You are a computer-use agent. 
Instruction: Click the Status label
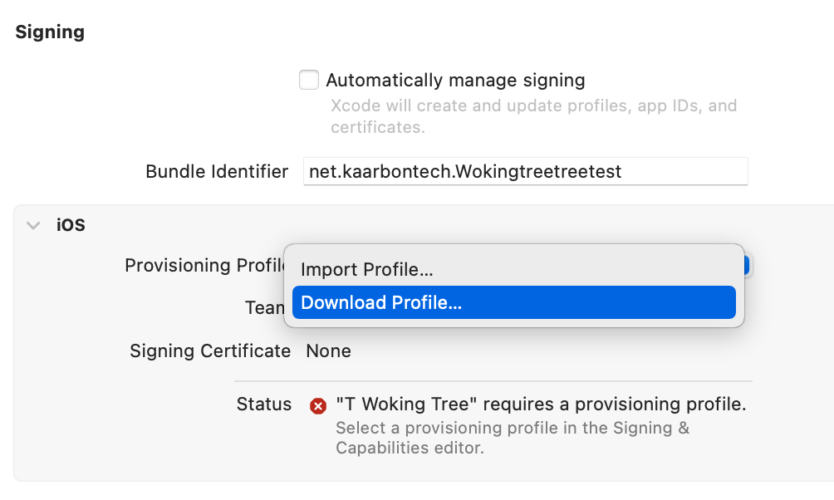pos(264,404)
